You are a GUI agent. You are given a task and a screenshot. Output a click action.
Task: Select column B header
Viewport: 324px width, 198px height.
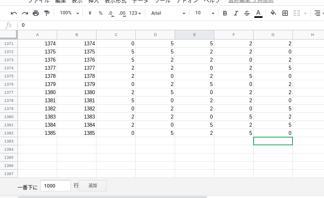pyautogui.click(x=77, y=35)
